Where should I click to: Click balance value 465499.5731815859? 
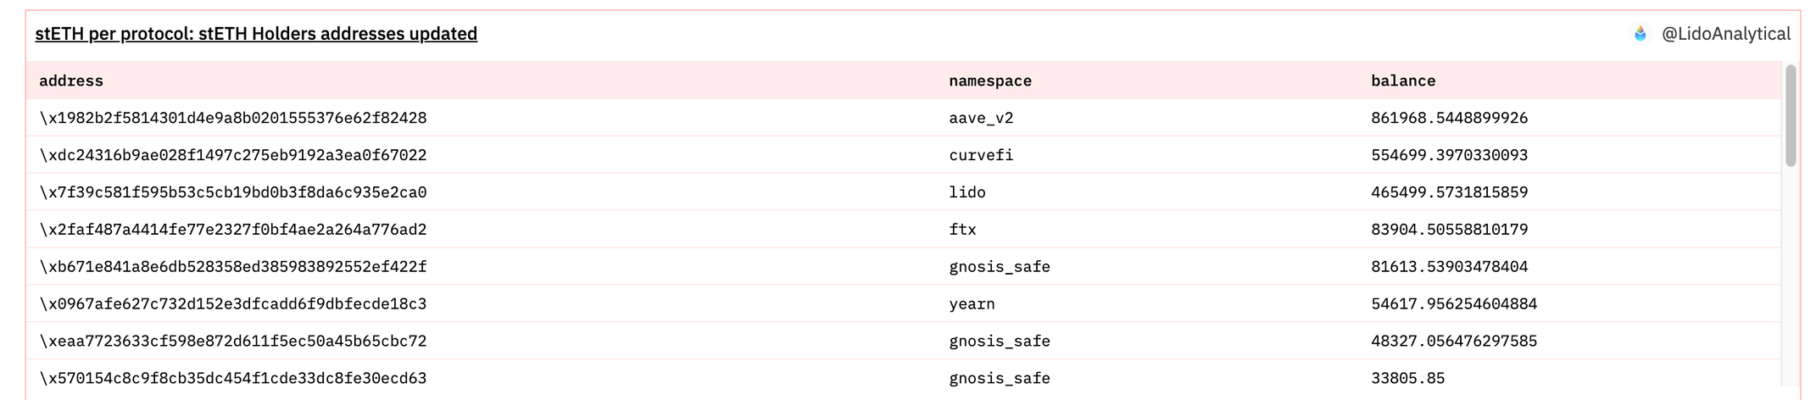coord(1450,192)
